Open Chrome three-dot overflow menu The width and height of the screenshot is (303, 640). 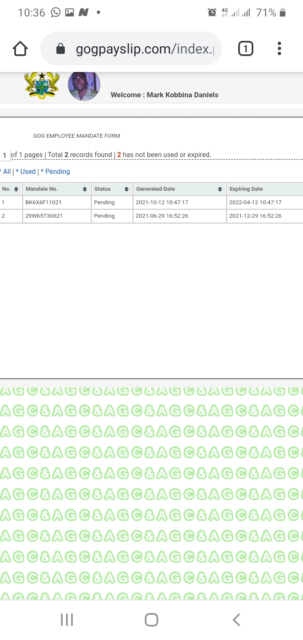pos(279,49)
